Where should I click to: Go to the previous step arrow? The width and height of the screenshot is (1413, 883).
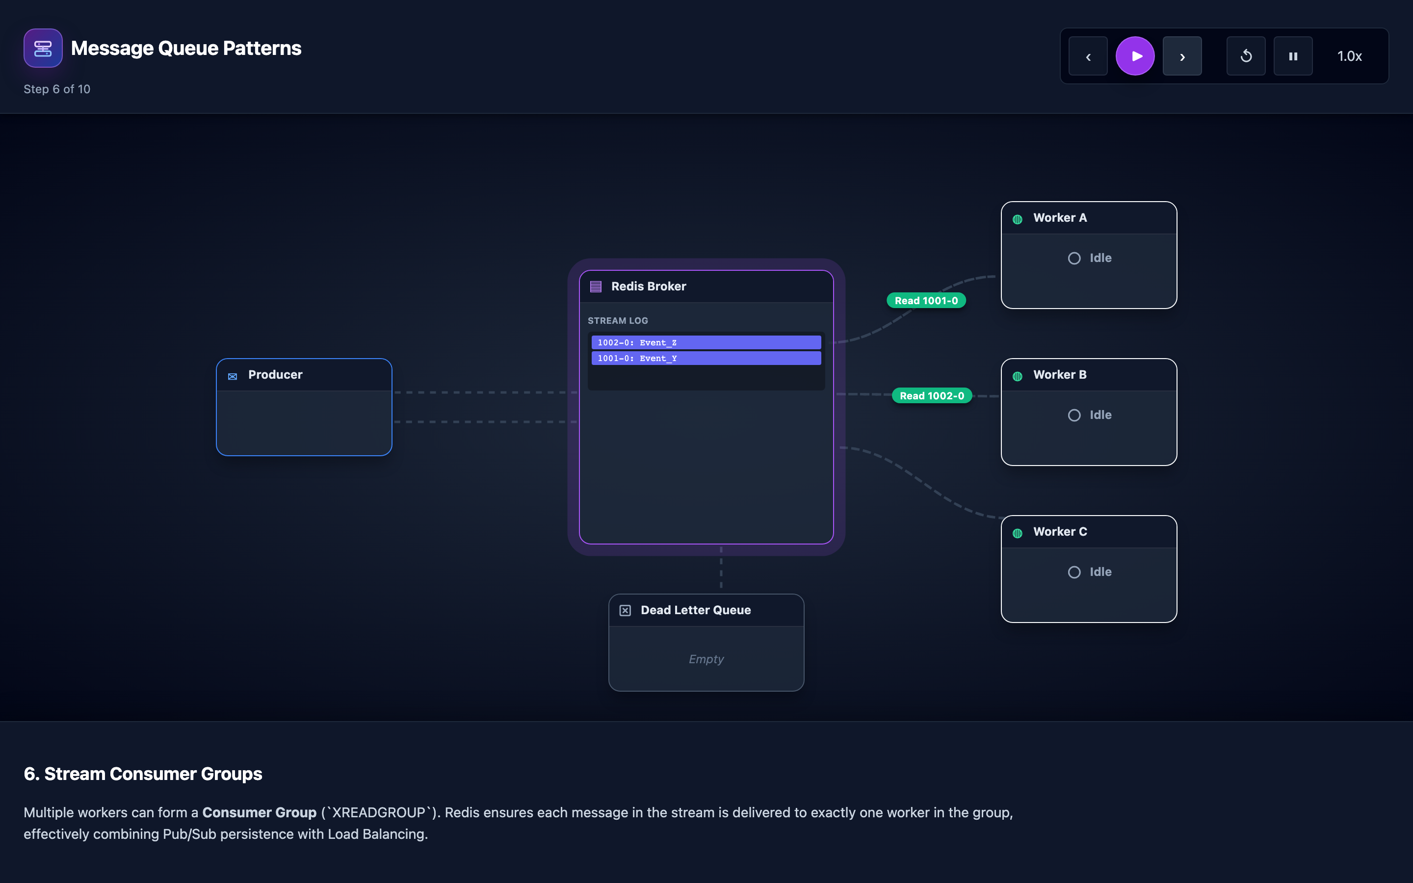pos(1088,56)
